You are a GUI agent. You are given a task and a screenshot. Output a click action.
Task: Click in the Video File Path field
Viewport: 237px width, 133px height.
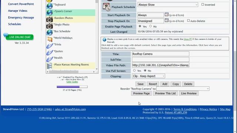(160, 65)
